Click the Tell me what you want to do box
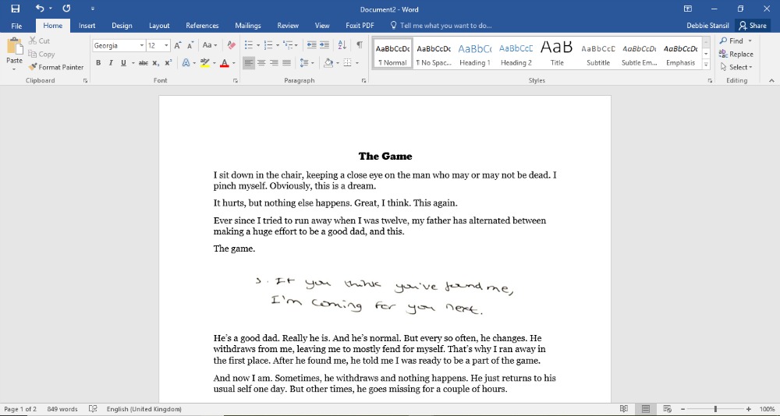Image resolution: width=780 pixels, height=416 pixels. click(441, 26)
